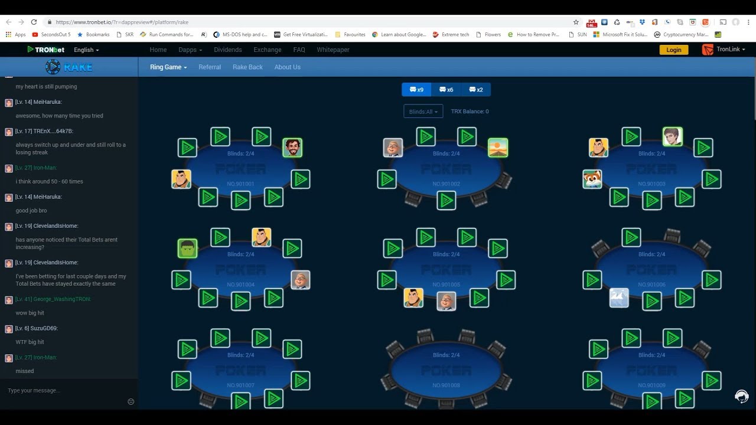The height and width of the screenshot is (425, 756).
Task: Open the emoji picker in chat box
Action: pos(131,401)
